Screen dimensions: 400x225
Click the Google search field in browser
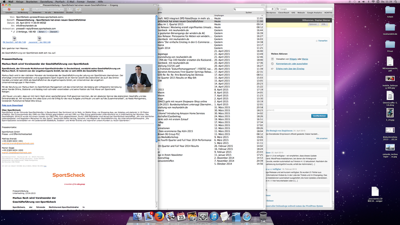point(304,9)
